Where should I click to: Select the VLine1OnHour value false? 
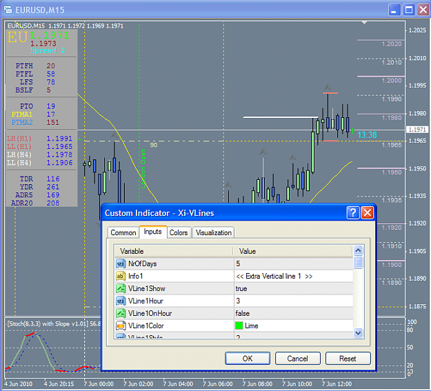tap(293, 313)
